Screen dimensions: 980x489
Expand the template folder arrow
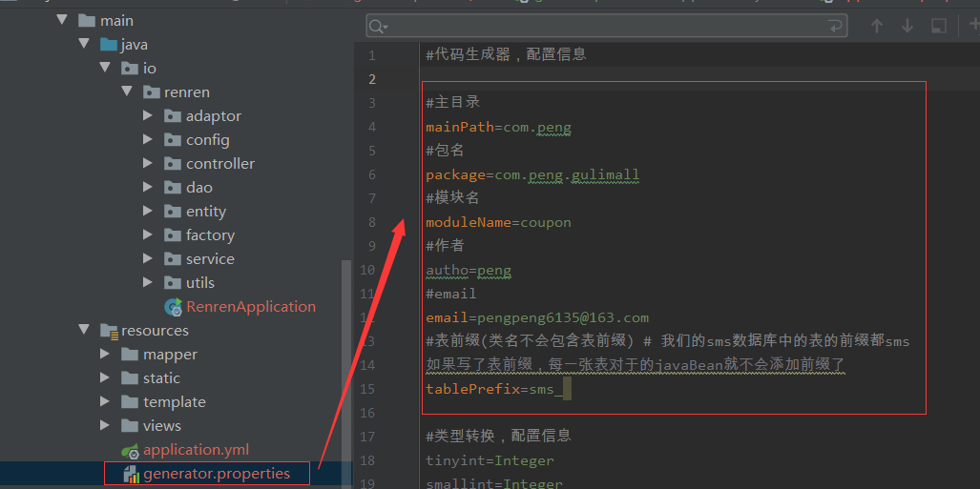[x=105, y=401]
